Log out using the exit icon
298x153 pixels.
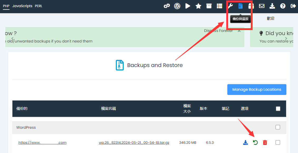click(x=293, y=6)
